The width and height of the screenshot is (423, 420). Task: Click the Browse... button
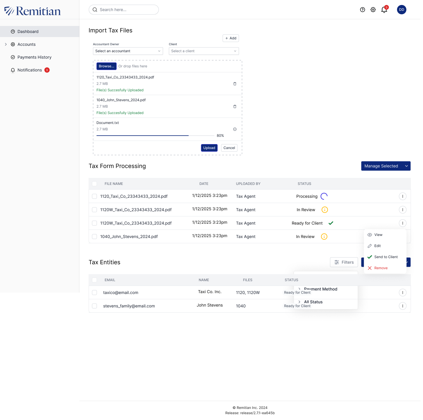[x=107, y=66]
